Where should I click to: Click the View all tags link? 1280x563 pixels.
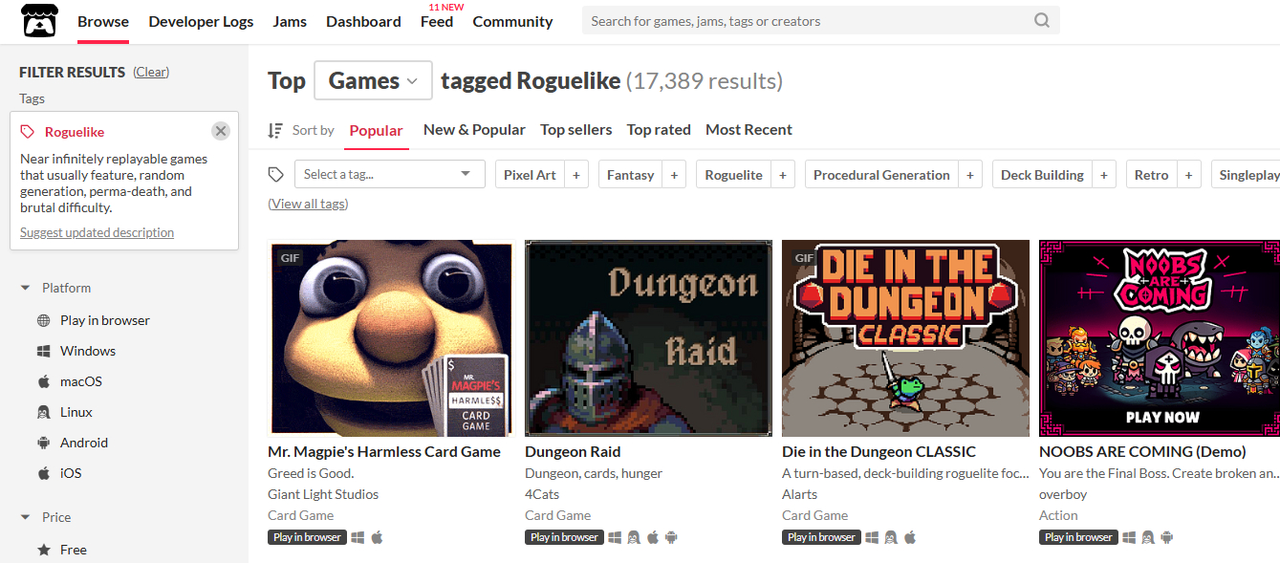(308, 204)
